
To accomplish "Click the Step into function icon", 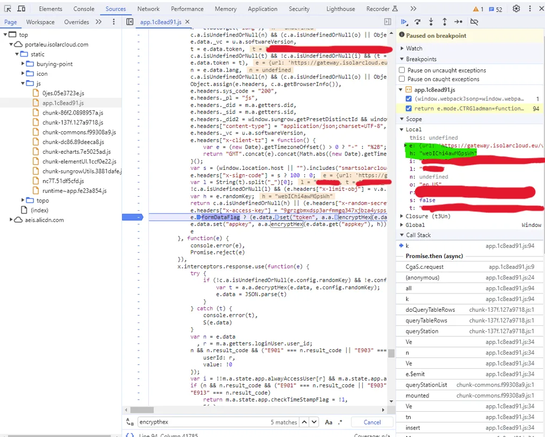I will (431, 22).
